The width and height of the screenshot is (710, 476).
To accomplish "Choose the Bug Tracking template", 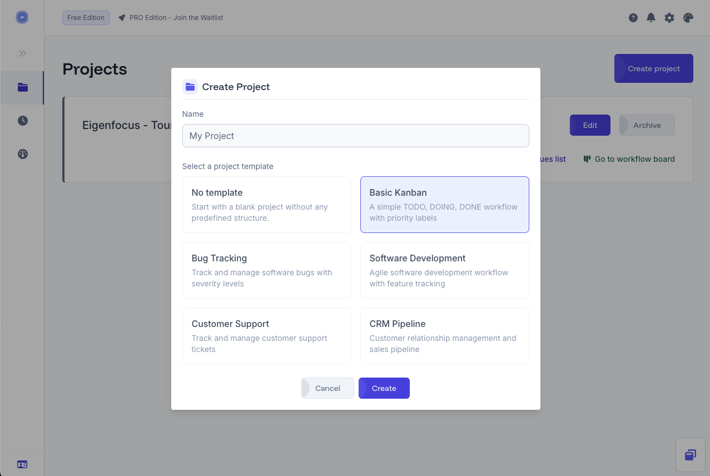I will (x=266, y=270).
